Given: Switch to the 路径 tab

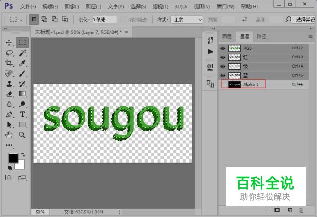Looking at the screenshot, I should 261,37.
